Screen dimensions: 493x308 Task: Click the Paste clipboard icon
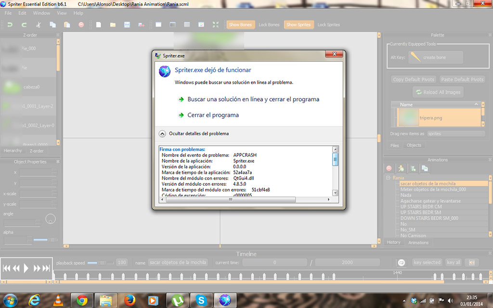pos(67,25)
